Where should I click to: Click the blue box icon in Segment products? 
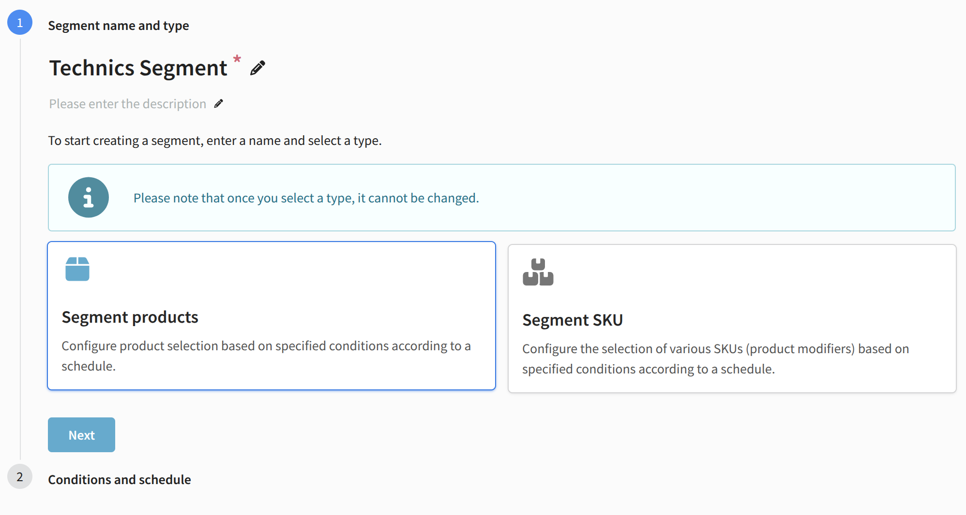(x=77, y=269)
